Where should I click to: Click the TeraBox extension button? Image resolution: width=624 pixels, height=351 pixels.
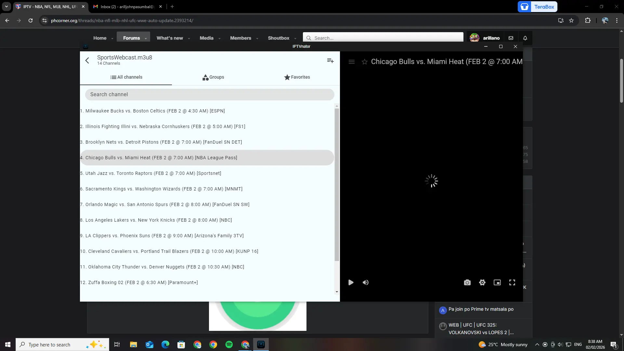538,6
